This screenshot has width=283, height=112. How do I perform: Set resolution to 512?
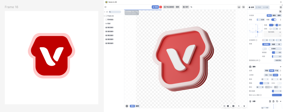[x=271, y=75]
